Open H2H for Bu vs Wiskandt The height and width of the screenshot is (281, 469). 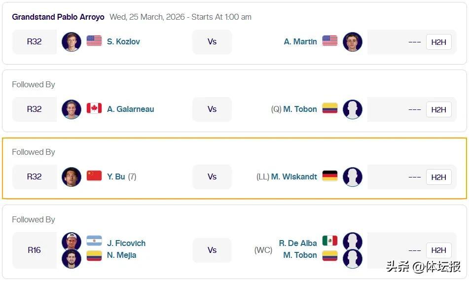click(438, 177)
